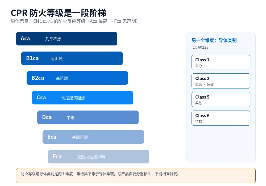The width and height of the screenshot is (266, 186).
Task: Select the B1ca 高阻燃 bar
Action: click(x=72, y=58)
